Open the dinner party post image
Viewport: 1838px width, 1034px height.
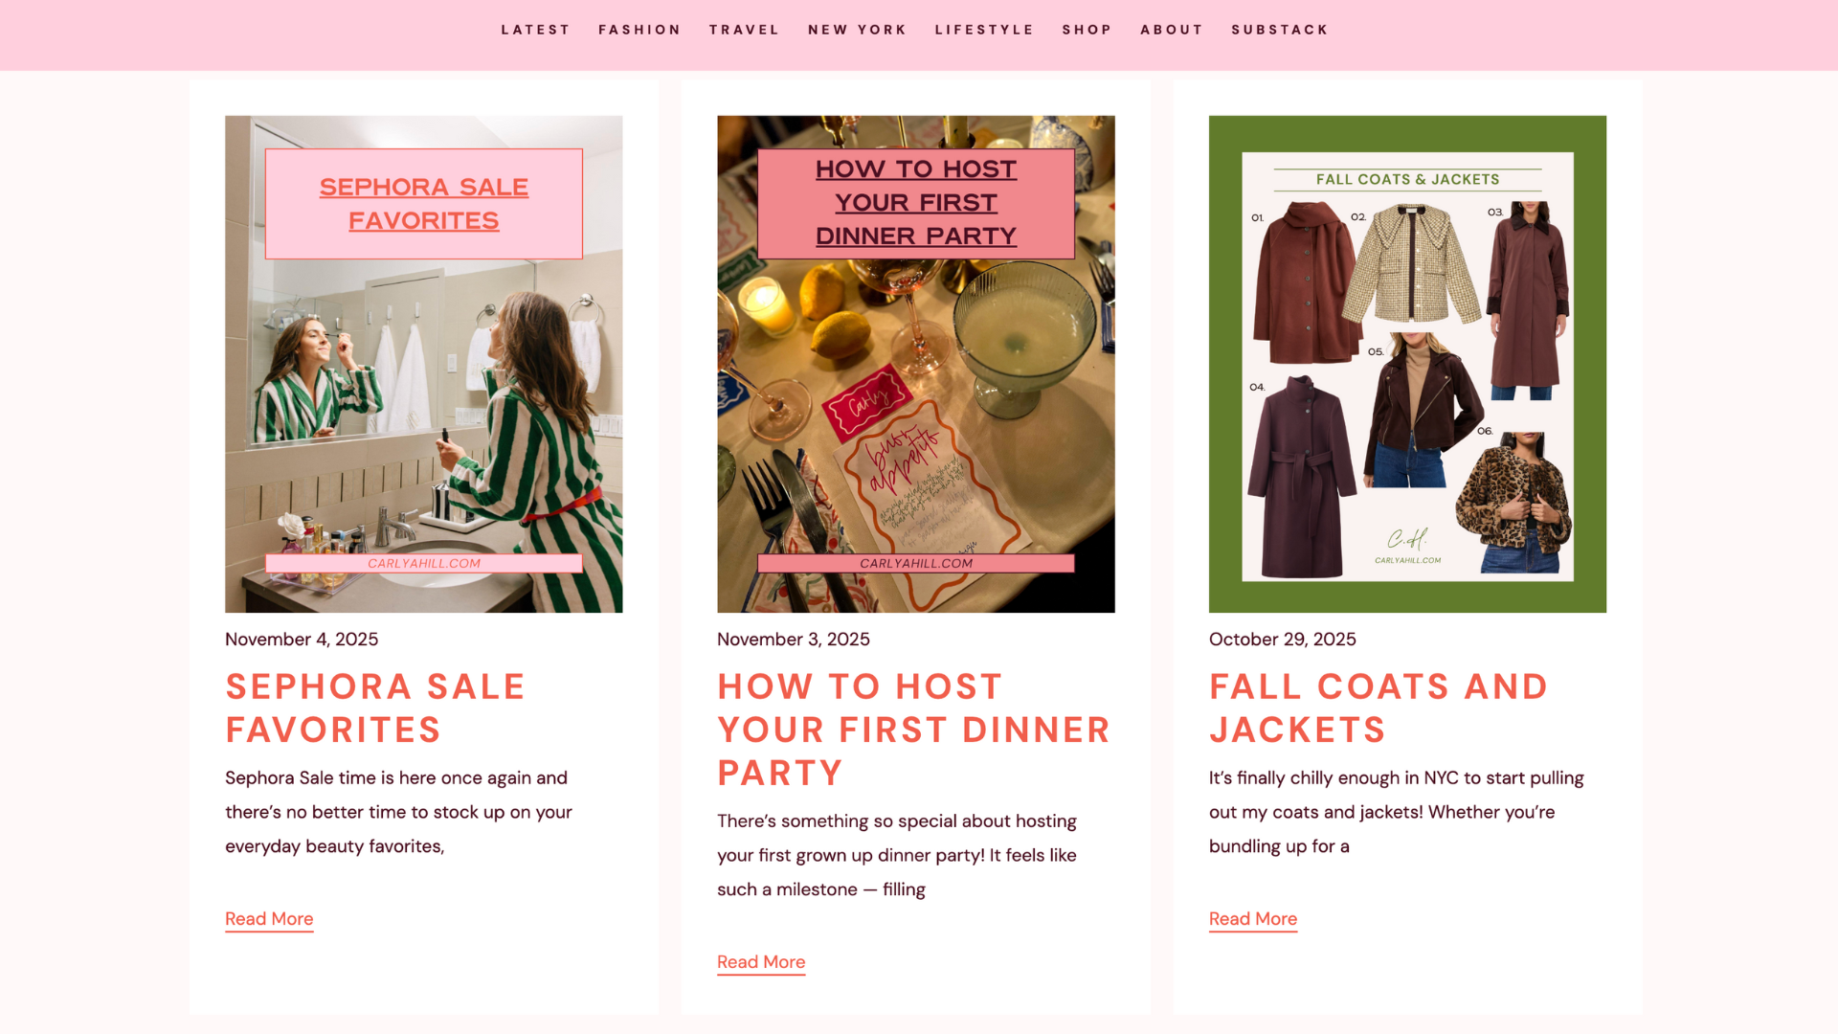click(x=916, y=364)
